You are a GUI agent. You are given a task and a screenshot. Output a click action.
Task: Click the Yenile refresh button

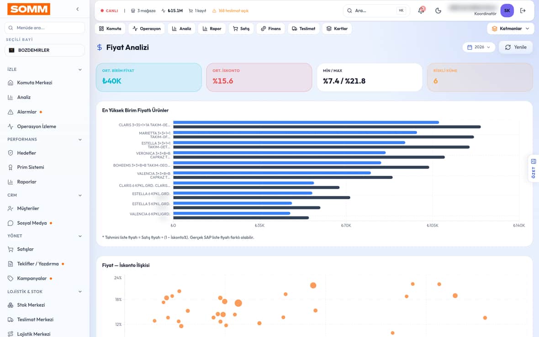tap(516, 47)
